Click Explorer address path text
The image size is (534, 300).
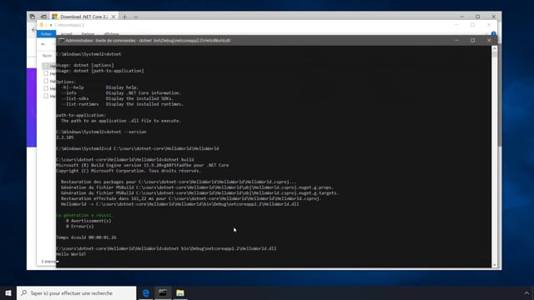71,25
